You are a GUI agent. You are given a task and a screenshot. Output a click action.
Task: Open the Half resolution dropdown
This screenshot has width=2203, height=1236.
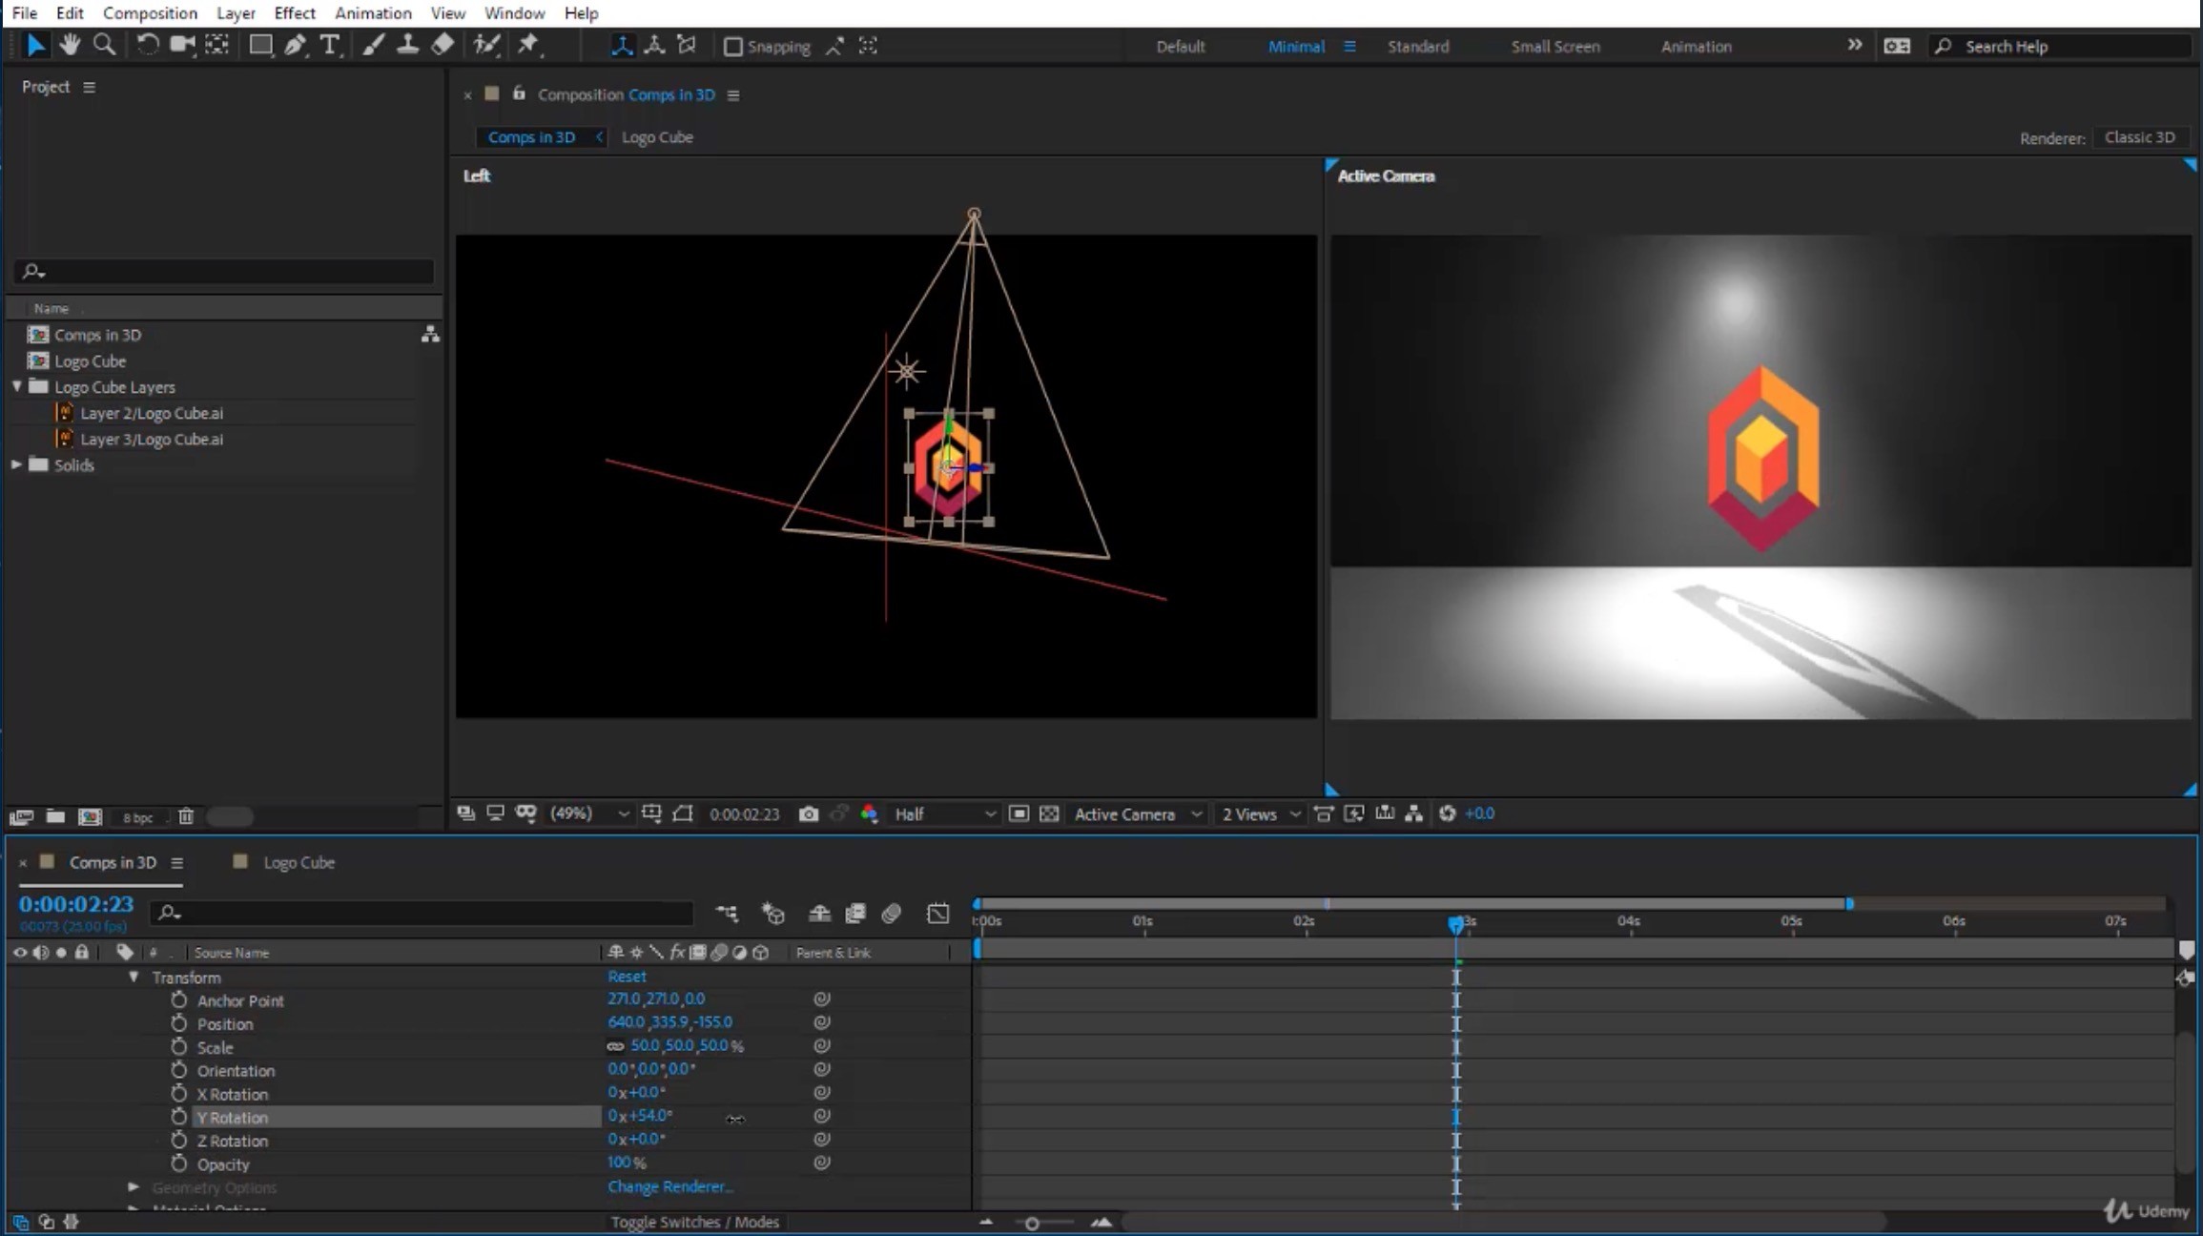[x=944, y=814]
